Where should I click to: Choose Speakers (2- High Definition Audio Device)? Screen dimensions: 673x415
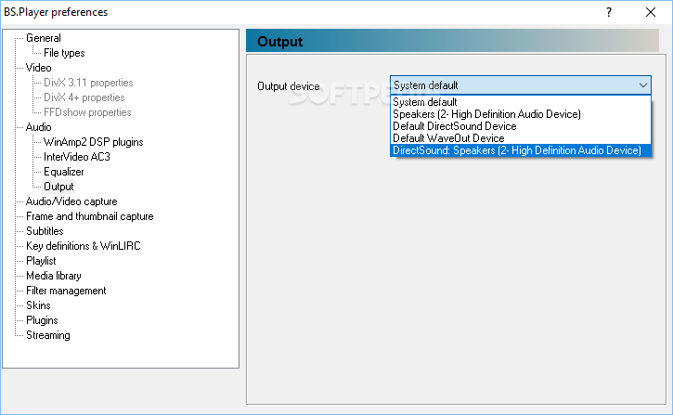click(x=520, y=114)
